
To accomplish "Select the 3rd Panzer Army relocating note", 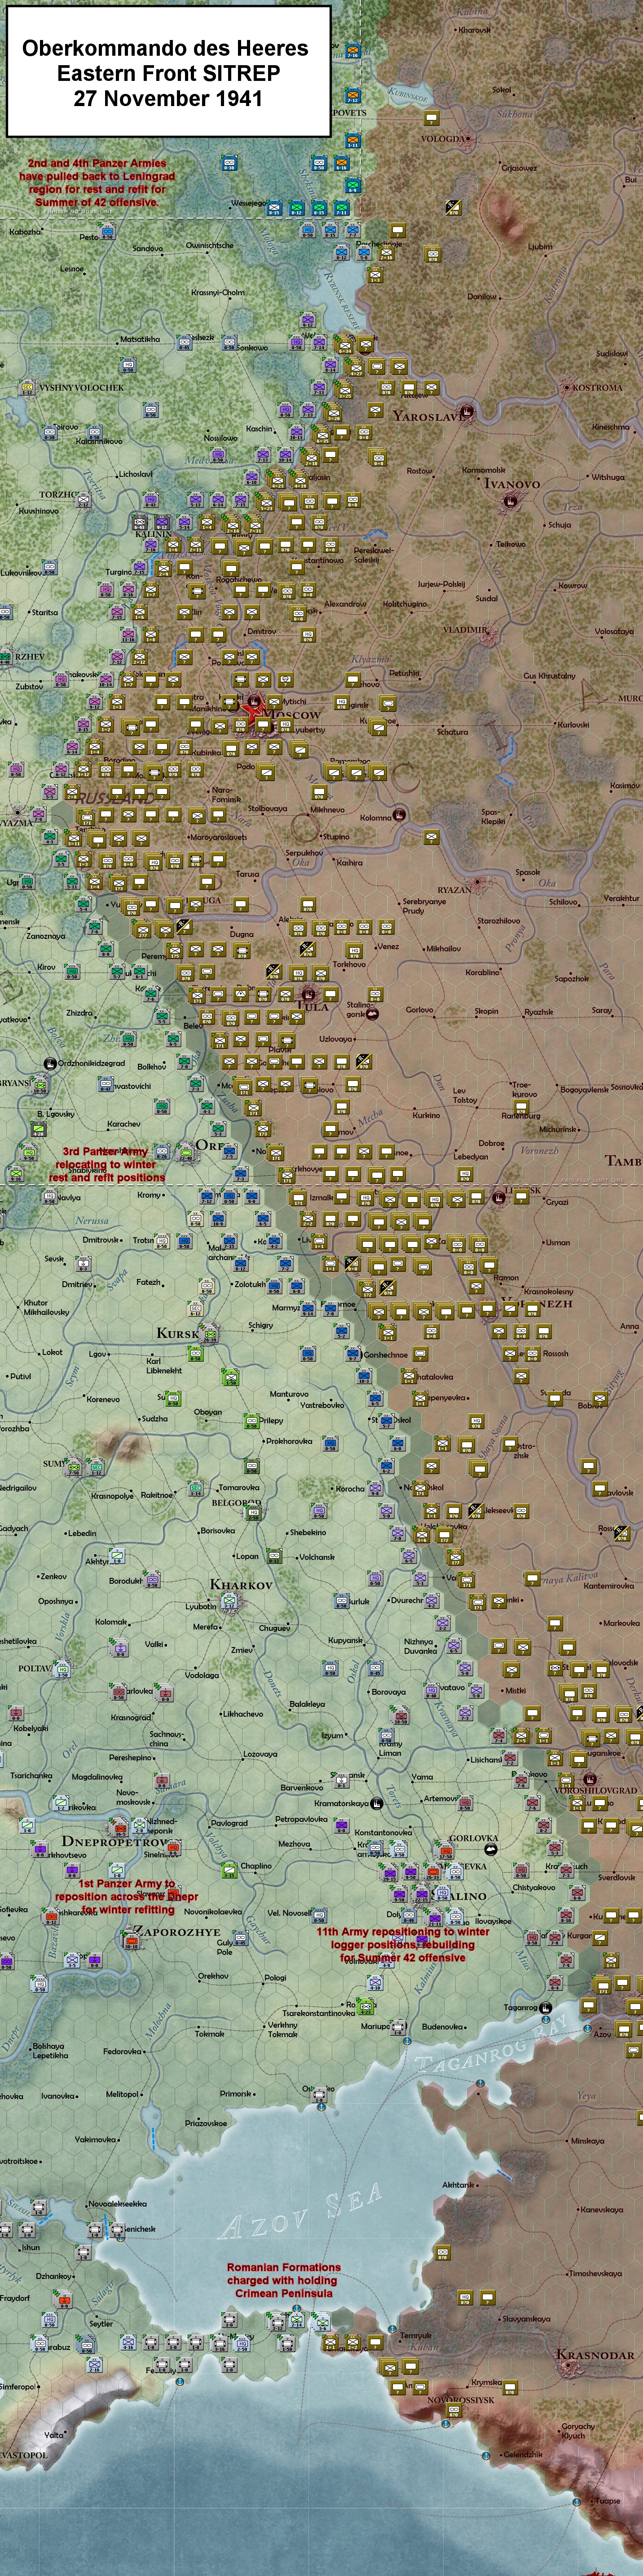I will click(x=107, y=1164).
